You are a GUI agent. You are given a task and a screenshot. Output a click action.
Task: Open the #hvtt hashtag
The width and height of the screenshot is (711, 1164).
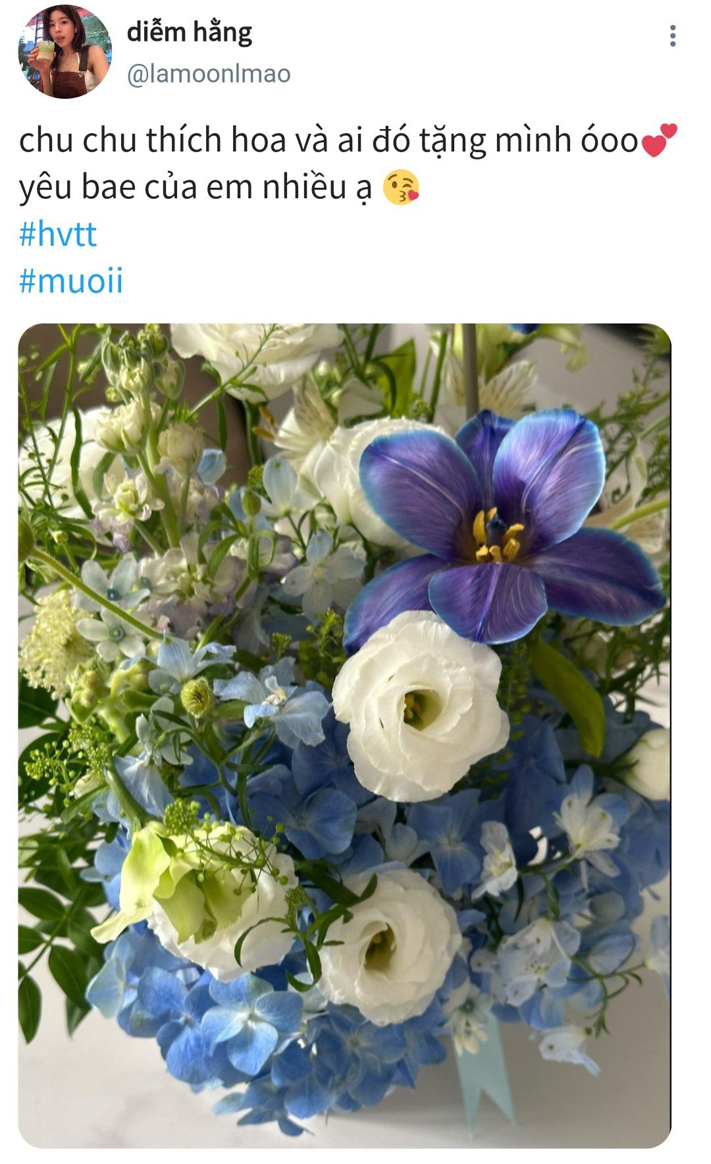(x=58, y=234)
